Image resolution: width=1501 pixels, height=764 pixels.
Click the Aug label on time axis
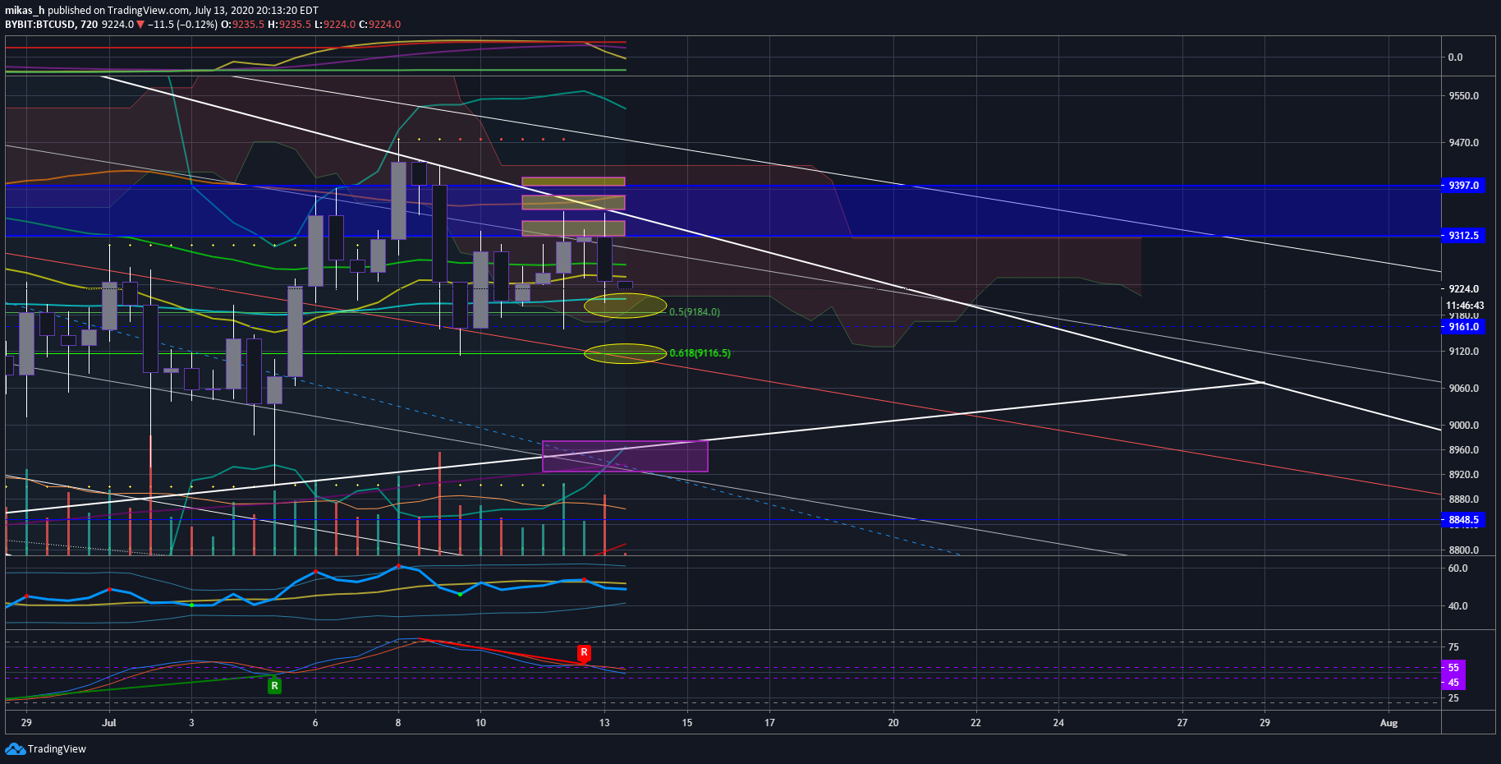click(x=1389, y=723)
